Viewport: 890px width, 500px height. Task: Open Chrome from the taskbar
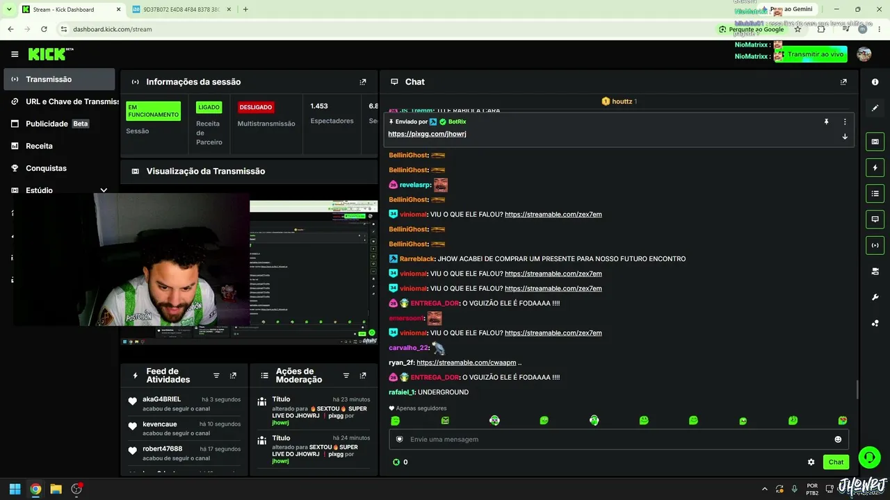coord(35,489)
